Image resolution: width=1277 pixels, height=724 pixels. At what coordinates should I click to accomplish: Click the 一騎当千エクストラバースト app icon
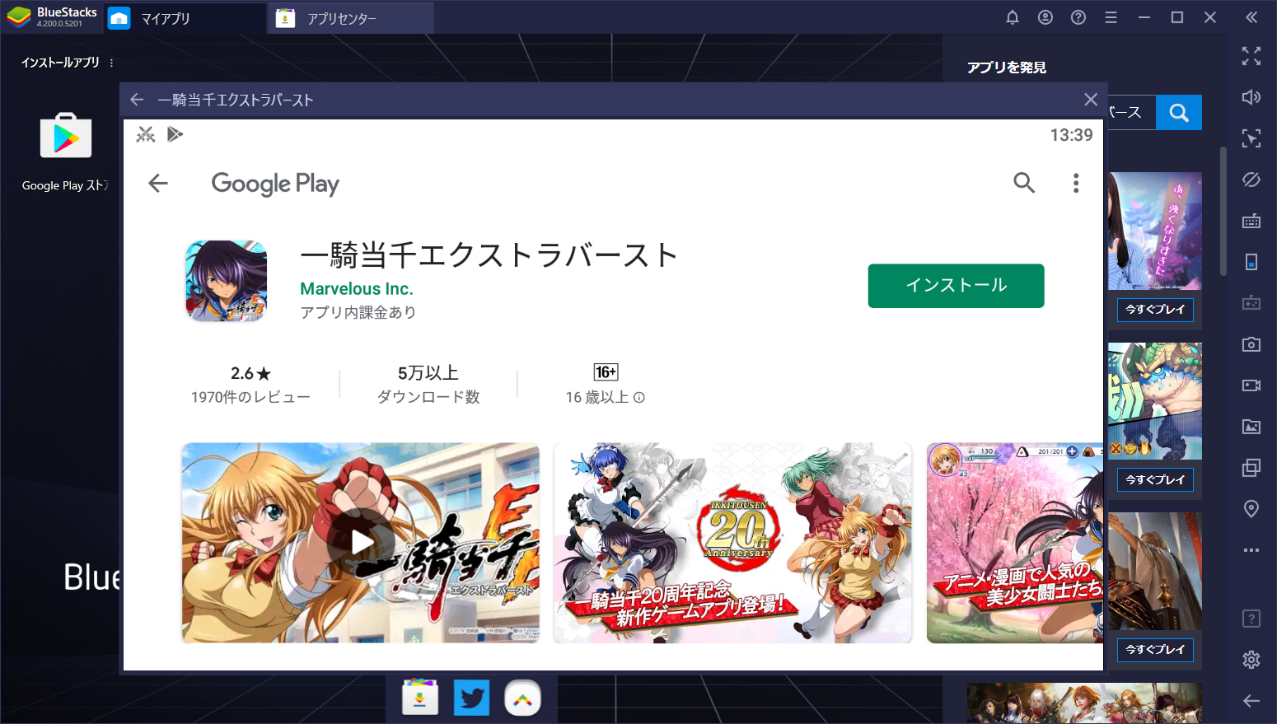[227, 281]
